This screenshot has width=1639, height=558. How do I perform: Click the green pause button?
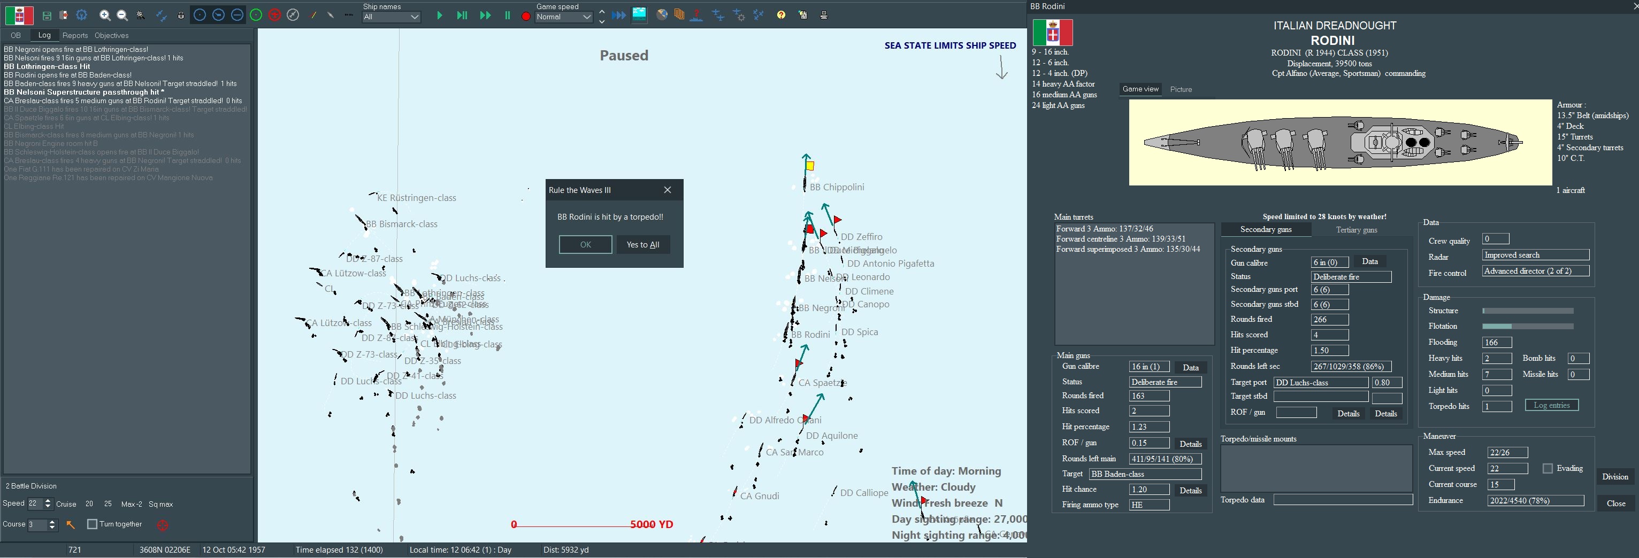click(x=507, y=15)
